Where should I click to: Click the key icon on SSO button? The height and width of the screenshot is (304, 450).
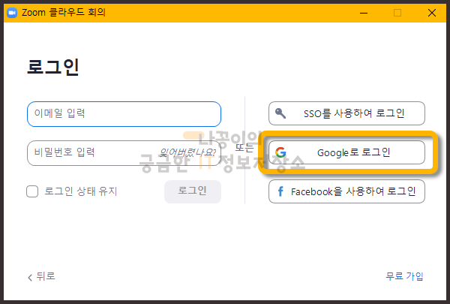[x=280, y=113]
